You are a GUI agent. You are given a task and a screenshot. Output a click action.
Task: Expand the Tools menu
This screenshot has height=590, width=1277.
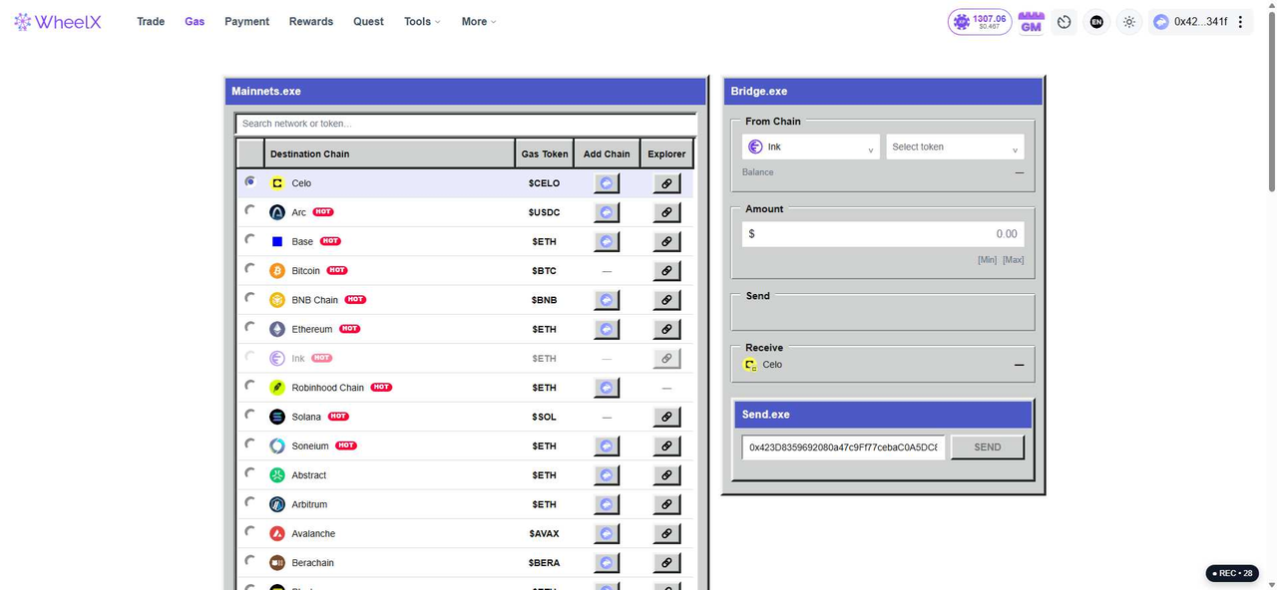tap(422, 22)
